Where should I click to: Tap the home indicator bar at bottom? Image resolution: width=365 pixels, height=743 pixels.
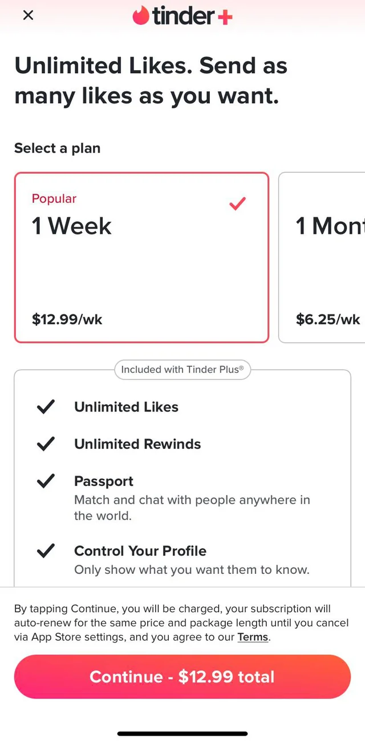(x=182, y=733)
